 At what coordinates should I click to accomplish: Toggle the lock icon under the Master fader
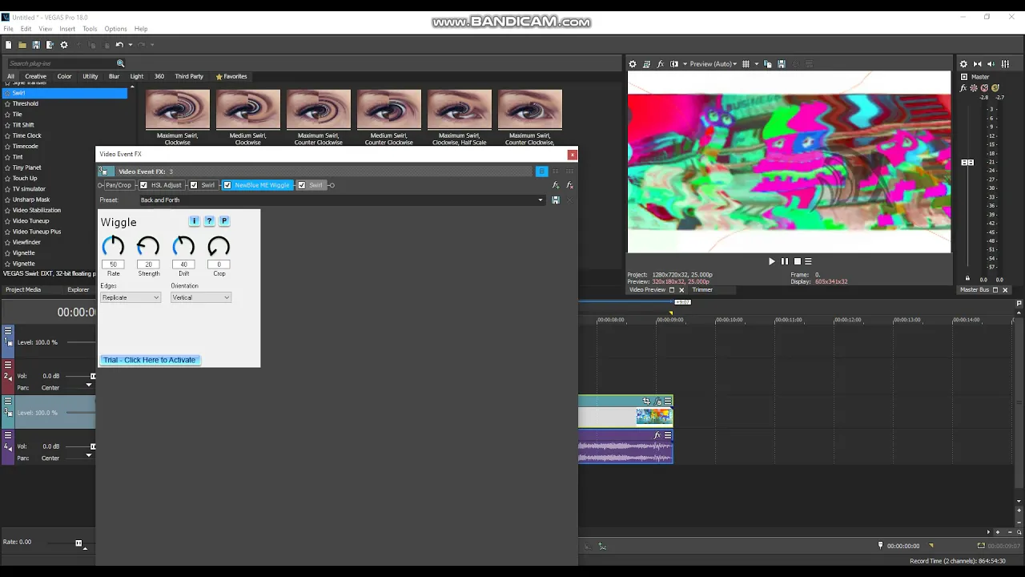[967, 279]
